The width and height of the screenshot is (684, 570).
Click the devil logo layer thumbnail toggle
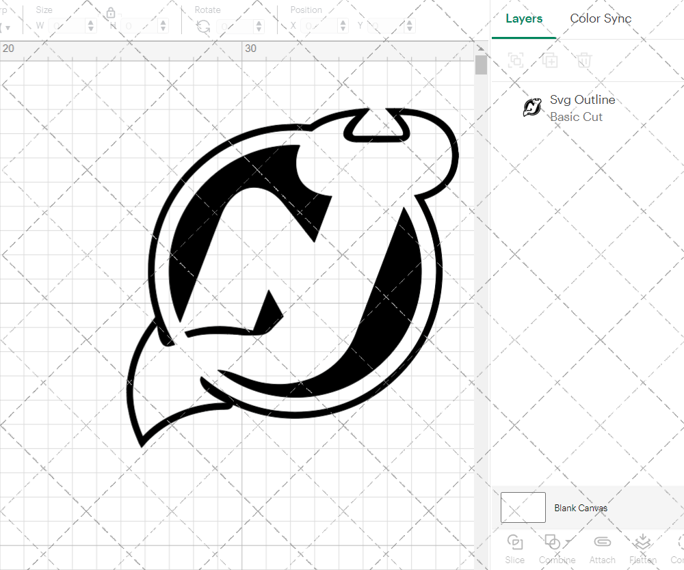[532, 107]
